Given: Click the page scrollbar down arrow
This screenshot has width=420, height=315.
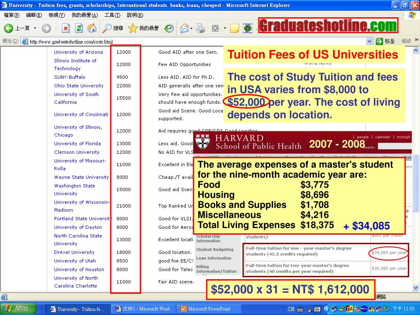Looking at the screenshot, I should click(x=416, y=288).
